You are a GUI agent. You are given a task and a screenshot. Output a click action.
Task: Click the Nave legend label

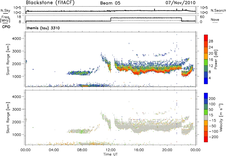point(215,20)
